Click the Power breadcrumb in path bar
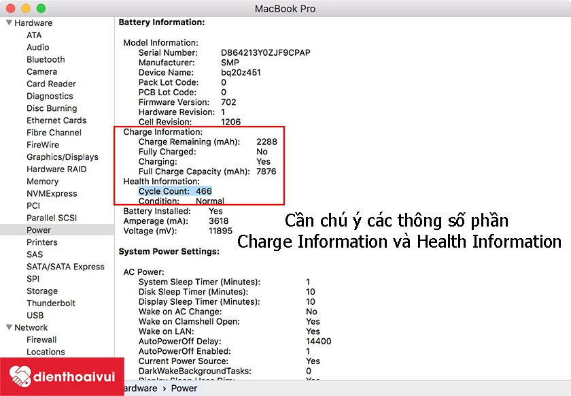 click(x=184, y=389)
